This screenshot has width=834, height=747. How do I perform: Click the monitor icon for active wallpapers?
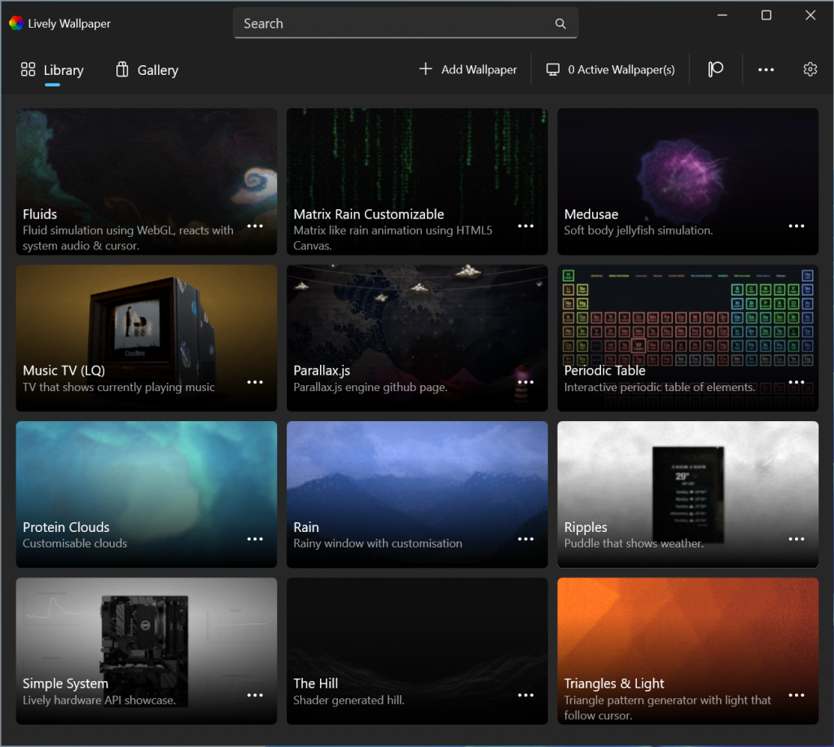coord(553,70)
